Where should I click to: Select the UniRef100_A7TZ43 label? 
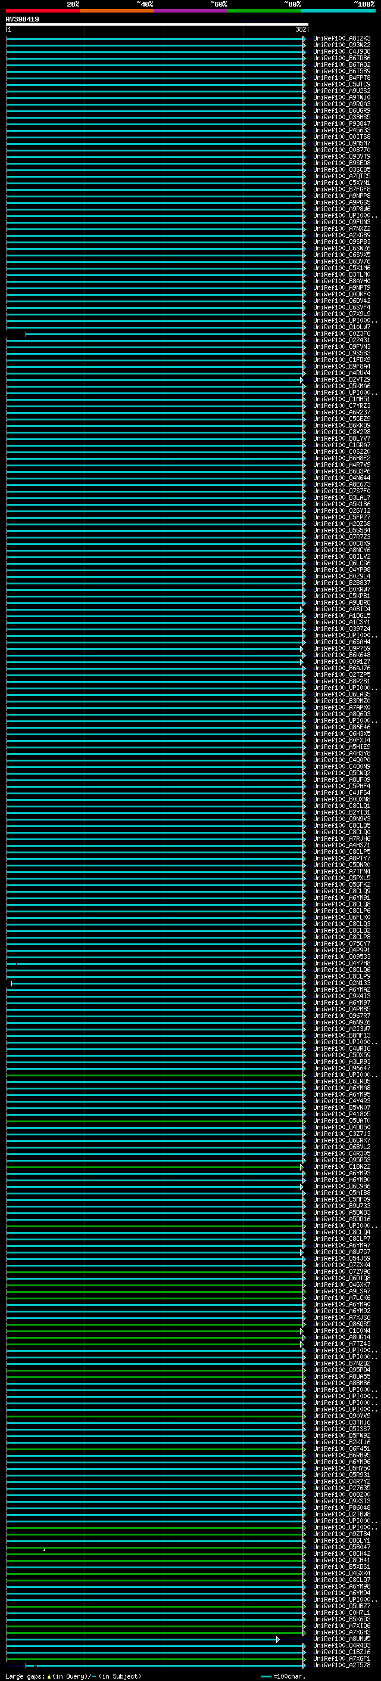pos(342,1343)
